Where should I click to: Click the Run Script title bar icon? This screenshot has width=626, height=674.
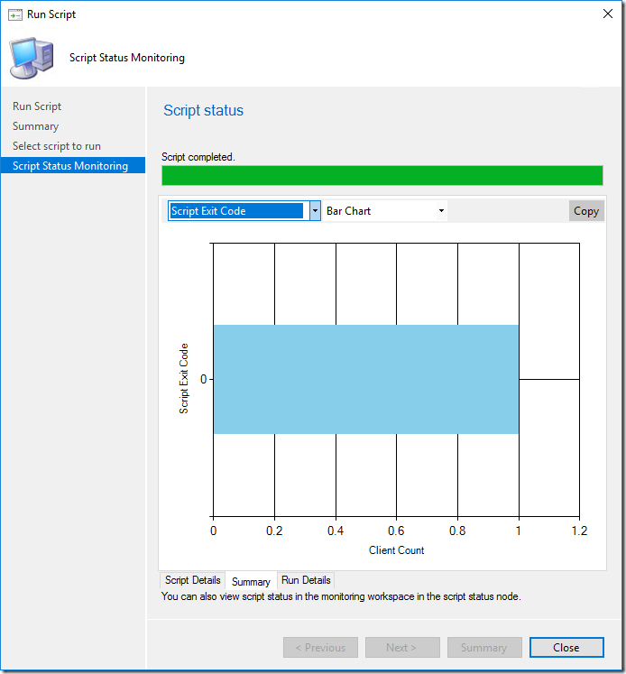(14, 14)
